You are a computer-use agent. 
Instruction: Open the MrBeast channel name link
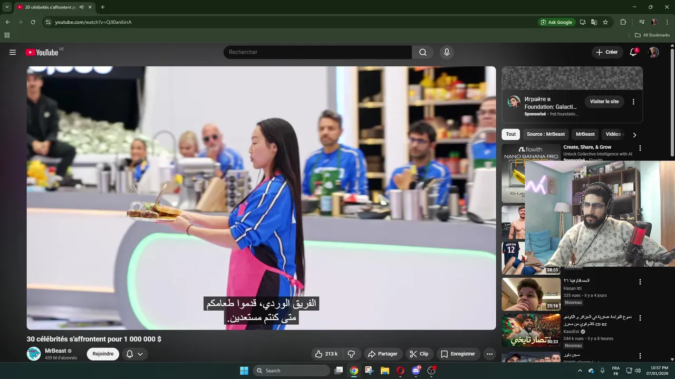coord(55,351)
